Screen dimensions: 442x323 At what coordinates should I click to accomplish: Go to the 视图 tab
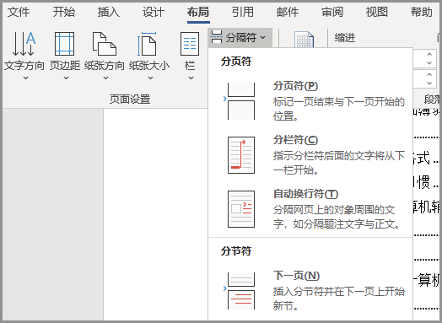pyautogui.click(x=377, y=12)
